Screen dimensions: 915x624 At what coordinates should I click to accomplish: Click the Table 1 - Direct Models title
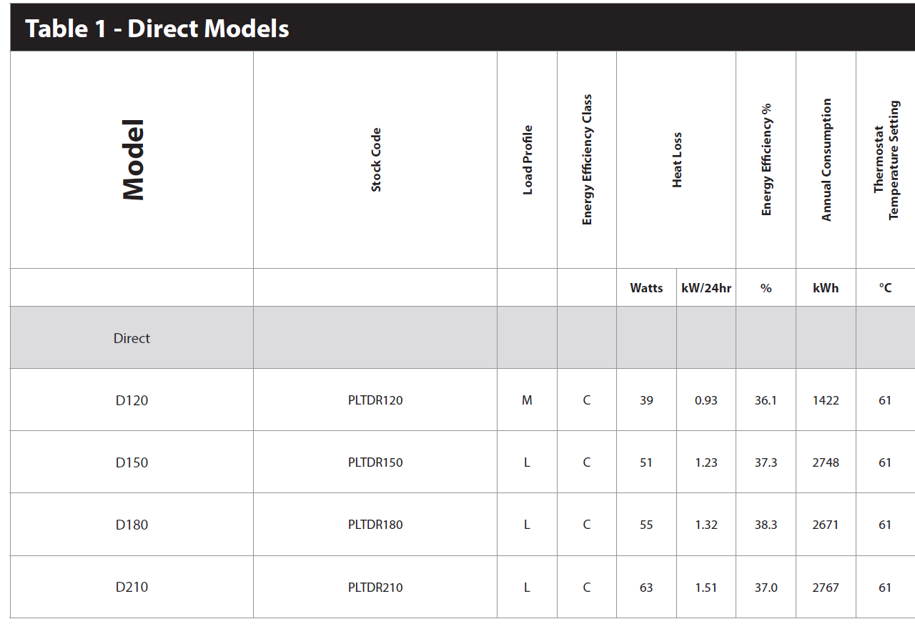(157, 29)
